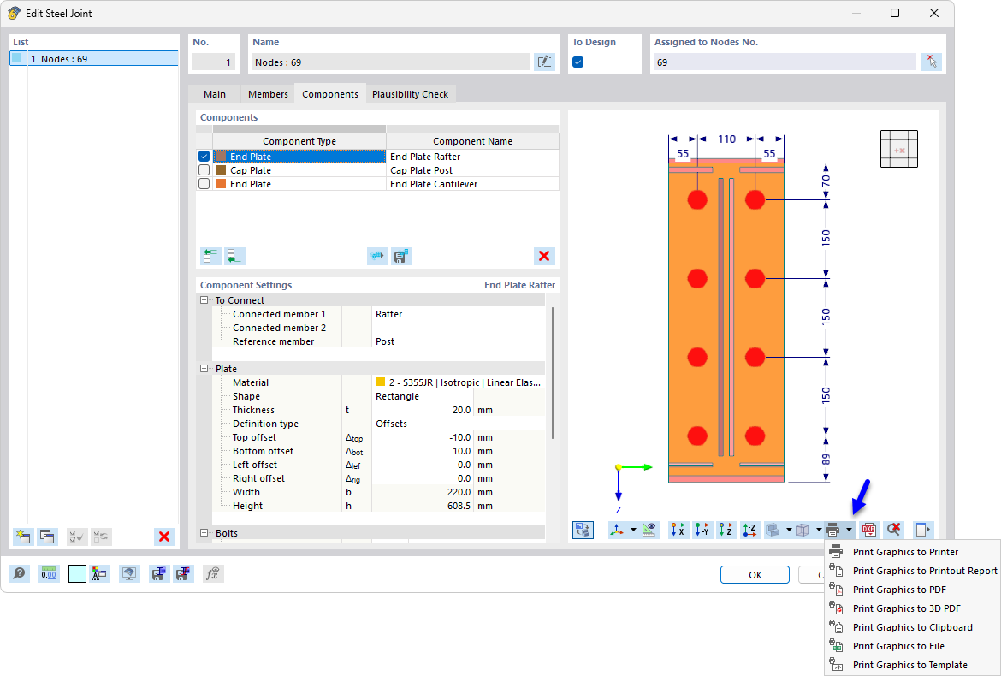
Task: Choose Print Graphics to Printout Report
Action: tap(912, 571)
